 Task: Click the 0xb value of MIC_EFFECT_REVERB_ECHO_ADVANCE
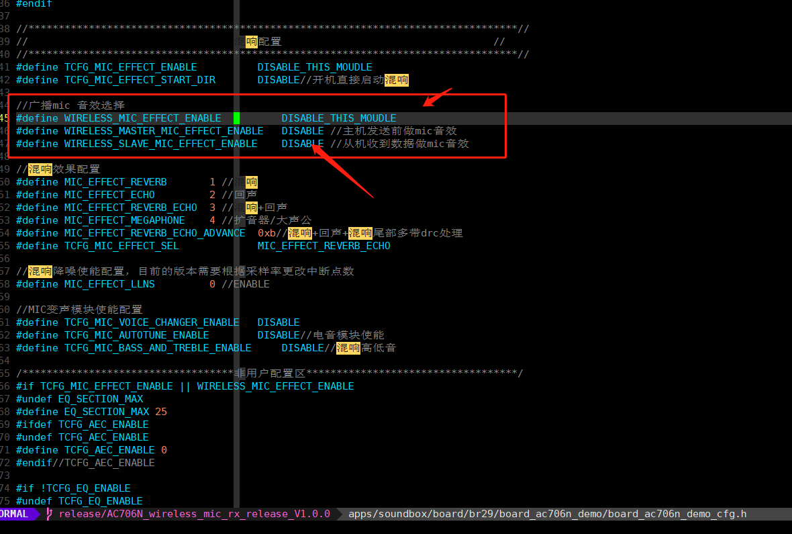266,233
